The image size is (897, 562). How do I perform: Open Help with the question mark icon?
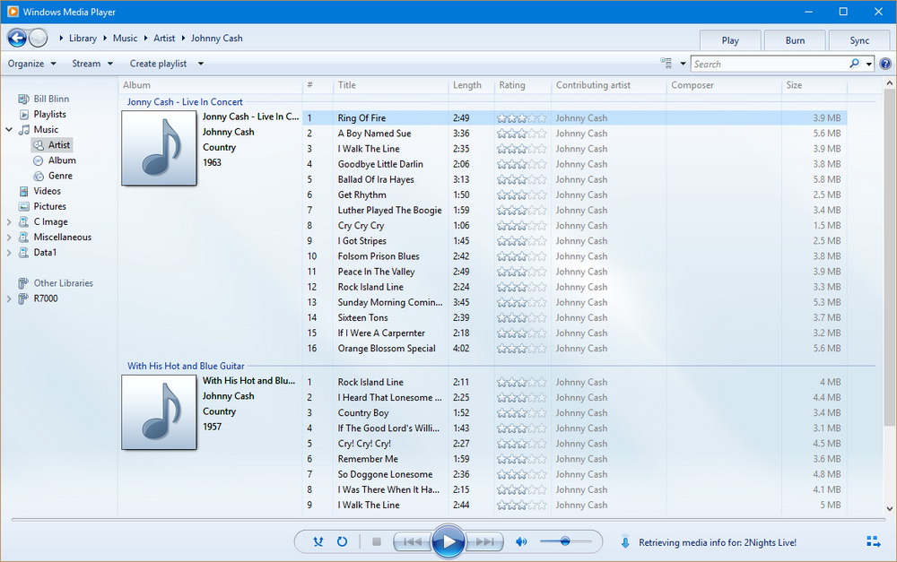[x=885, y=64]
